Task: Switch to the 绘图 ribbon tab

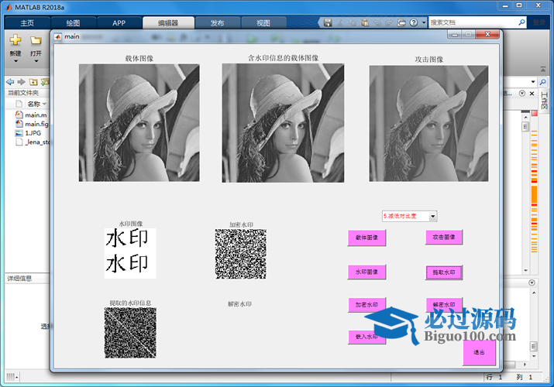Action: pyautogui.click(x=73, y=23)
